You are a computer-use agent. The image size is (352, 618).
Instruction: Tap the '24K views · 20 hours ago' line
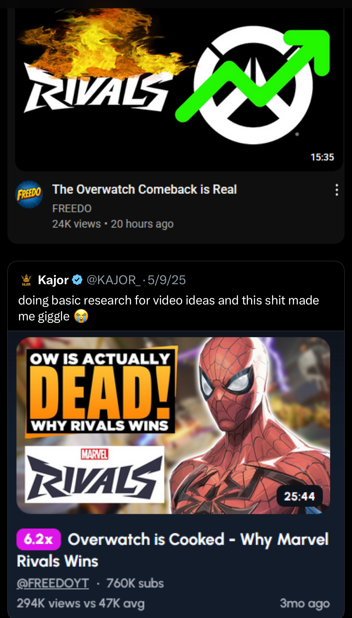tap(113, 224)
